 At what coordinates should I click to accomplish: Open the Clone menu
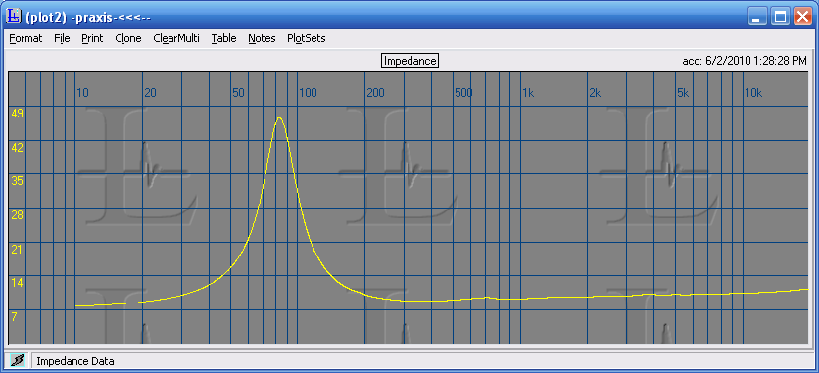(x=128, y=38)
